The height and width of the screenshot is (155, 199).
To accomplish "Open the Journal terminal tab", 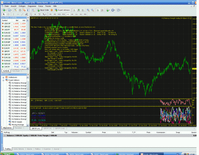I will click(x=56, y=149).
